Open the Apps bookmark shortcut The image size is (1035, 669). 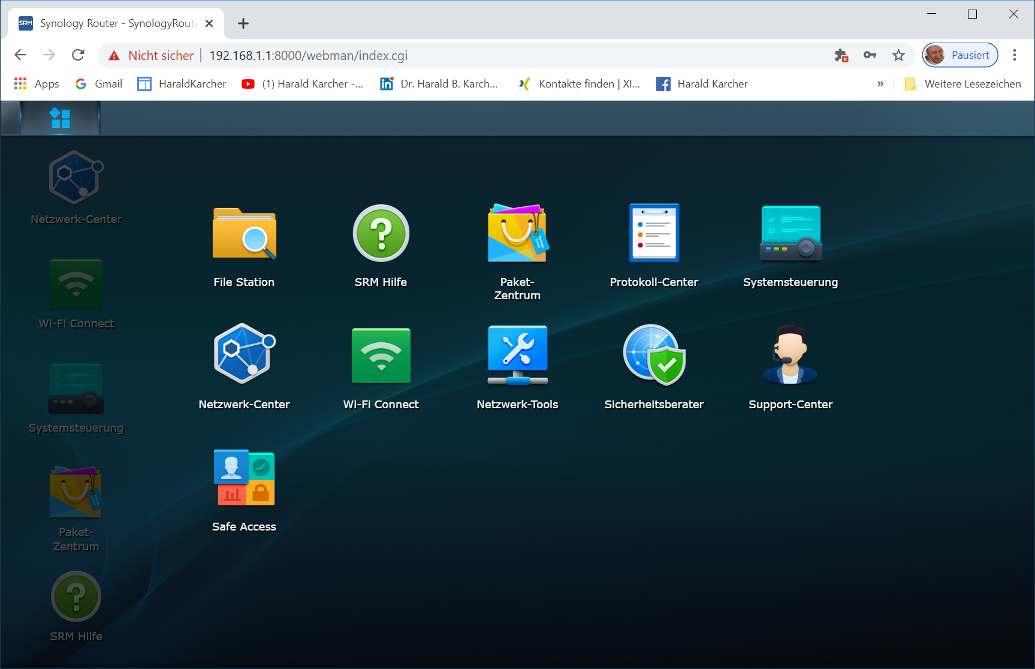pyautogui.click(x=37, y=84)
